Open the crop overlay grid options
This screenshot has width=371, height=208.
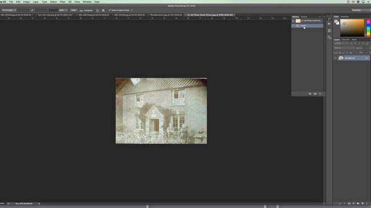click(97, 10)
